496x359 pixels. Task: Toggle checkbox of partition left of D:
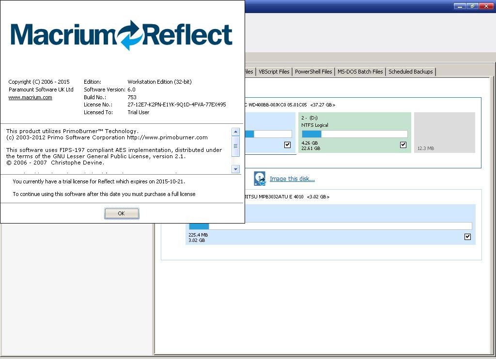click(x=288, y=145)
